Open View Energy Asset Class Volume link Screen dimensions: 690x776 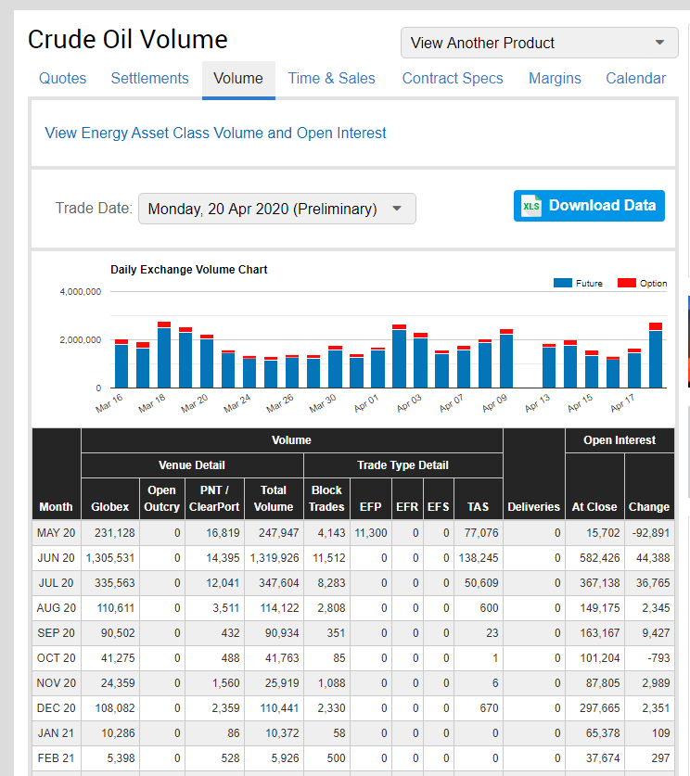(x=216, y=133)
